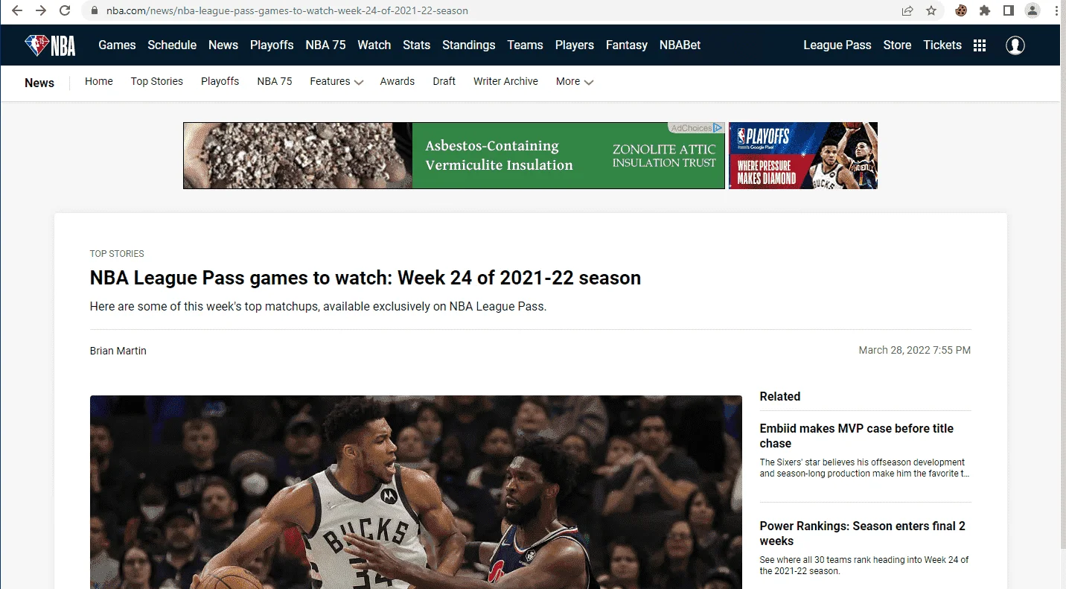Click the Related section heading

point(780,396)
